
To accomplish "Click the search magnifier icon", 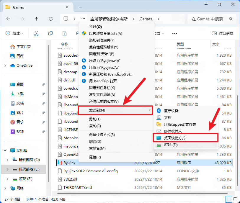I will [x=231, y=19].
